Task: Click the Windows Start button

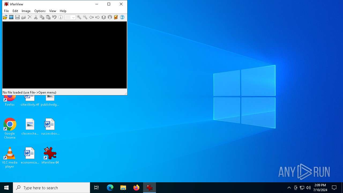Action: click(6, 188)
